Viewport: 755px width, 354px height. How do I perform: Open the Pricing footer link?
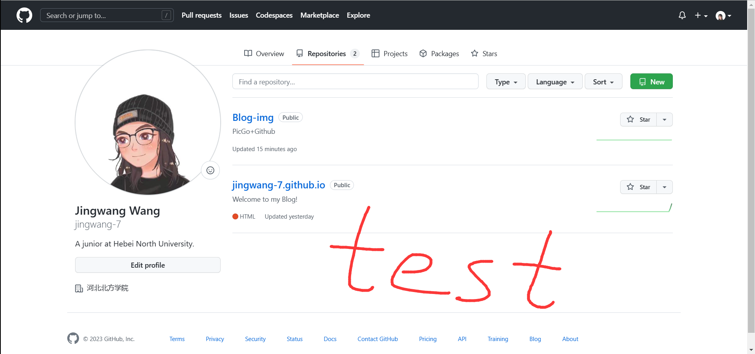click(x=428, y=339)
